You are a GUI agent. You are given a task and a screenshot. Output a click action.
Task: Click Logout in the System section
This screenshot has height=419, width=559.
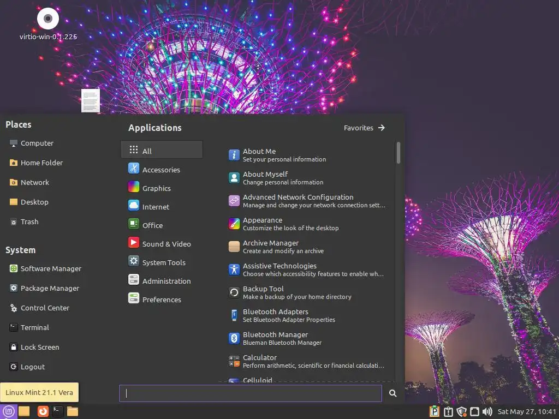click(x=27, y=367)
